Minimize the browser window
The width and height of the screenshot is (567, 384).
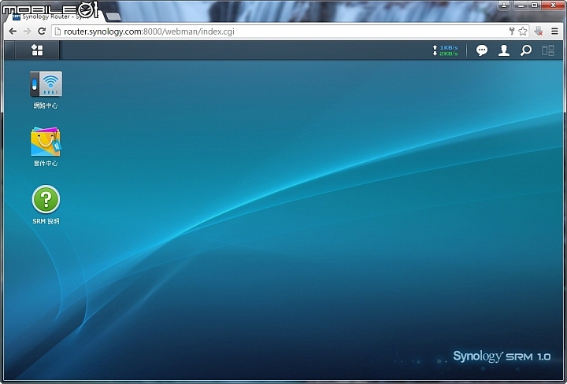pyautogui.click(x=521, y=5)
